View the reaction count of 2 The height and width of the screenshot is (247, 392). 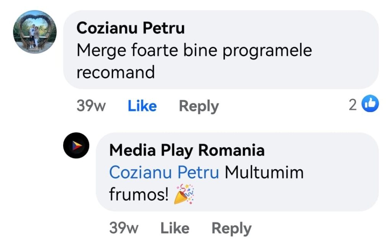point(353,105)
